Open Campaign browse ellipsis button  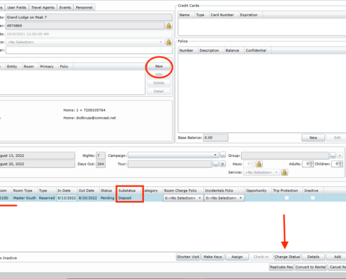pos(223,155)
